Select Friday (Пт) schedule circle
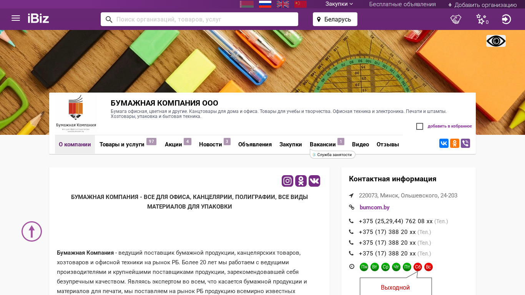Image resolution: width=525 pixels, height=295 pixels. click(x=407, y=267)
